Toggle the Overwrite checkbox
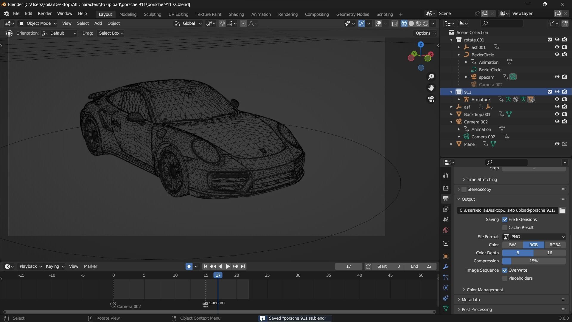572x322 pixels. [505, 270]
